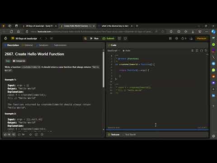The height and width of the screenshot is (163, 217).
Task: Open browser downloads icon
Action: coord(193,31)
